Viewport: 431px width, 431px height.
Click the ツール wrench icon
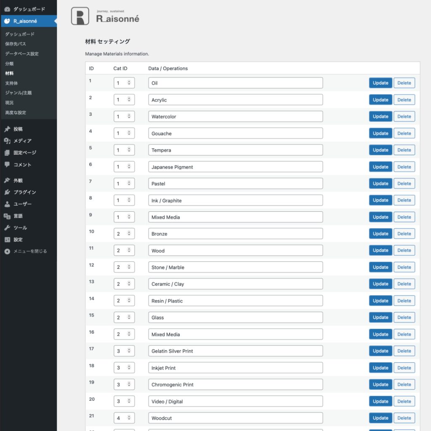point(7,228)
